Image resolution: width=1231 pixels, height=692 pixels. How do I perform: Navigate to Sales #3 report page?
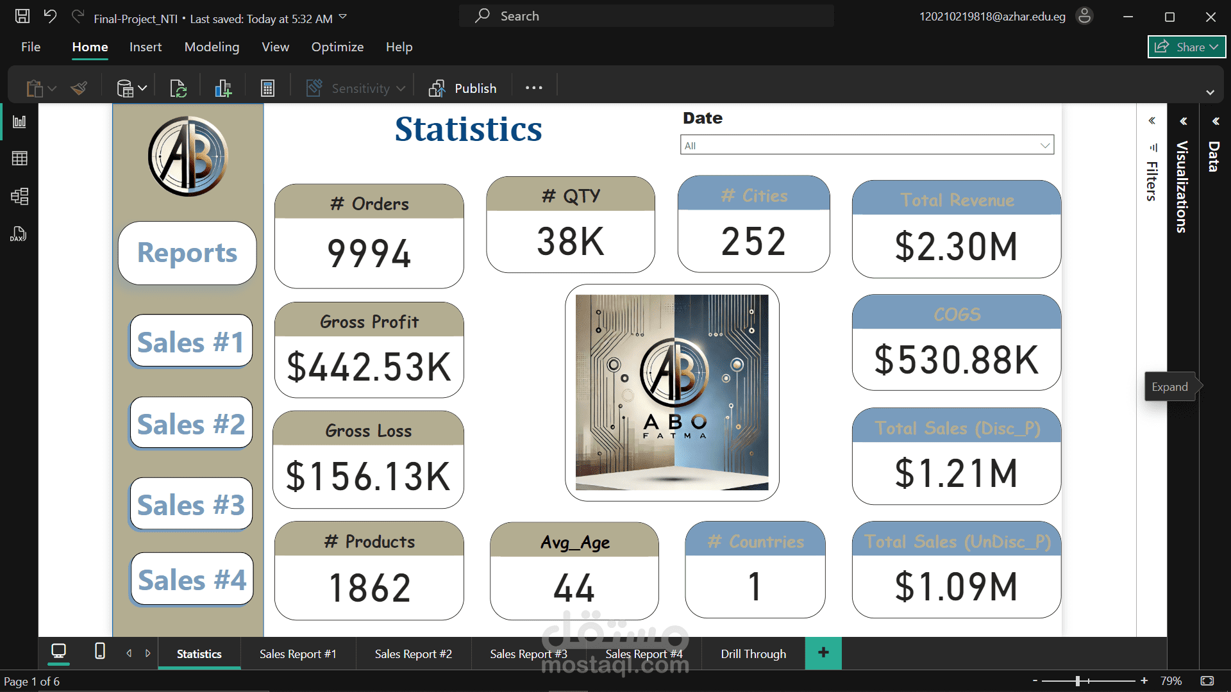(192, 504)
